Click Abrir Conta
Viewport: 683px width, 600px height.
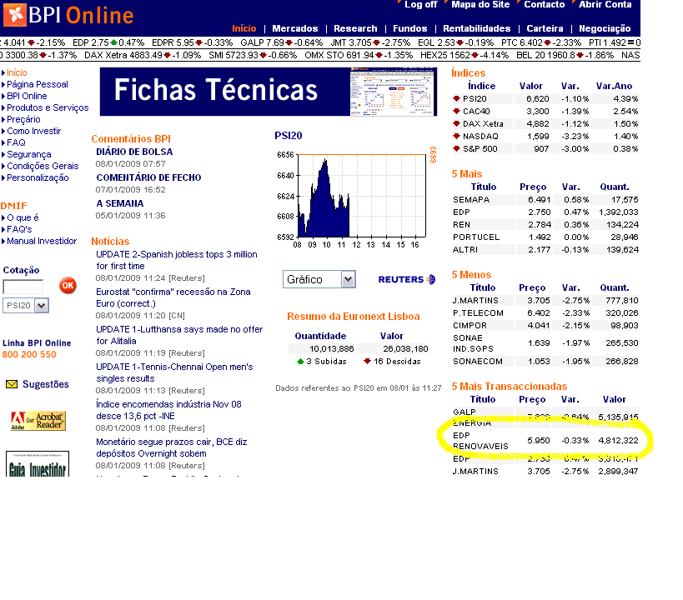tap(605, 4)
